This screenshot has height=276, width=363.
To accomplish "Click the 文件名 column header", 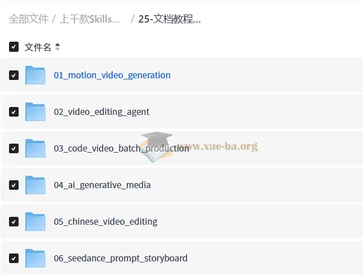I will 38,47.
